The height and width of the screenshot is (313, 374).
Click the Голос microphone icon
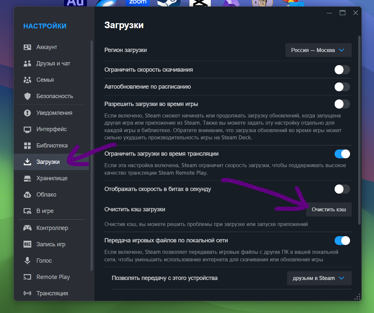tap(28, 261)
